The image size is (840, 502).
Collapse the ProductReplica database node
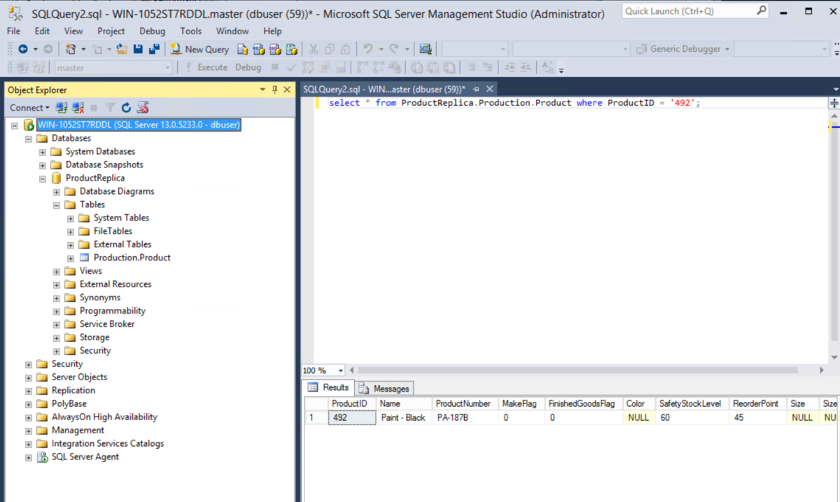pos(43,179)
